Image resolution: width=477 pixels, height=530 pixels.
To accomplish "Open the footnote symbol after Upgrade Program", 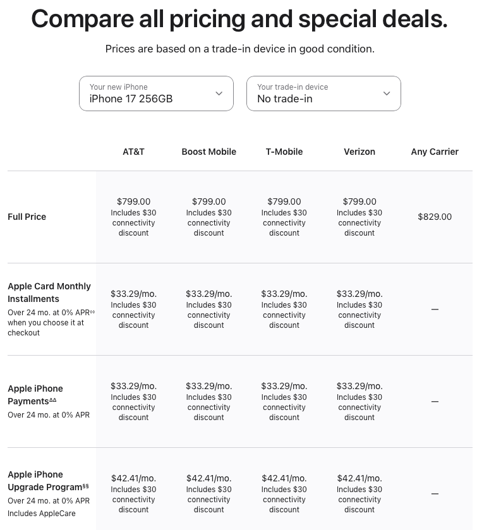I will coord(85,486).
